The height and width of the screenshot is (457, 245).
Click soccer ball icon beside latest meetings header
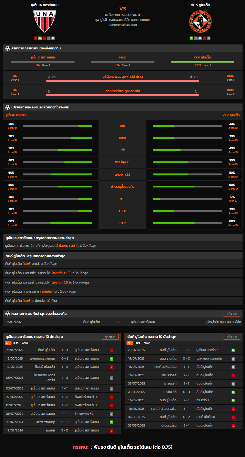[x=8, y=314]
